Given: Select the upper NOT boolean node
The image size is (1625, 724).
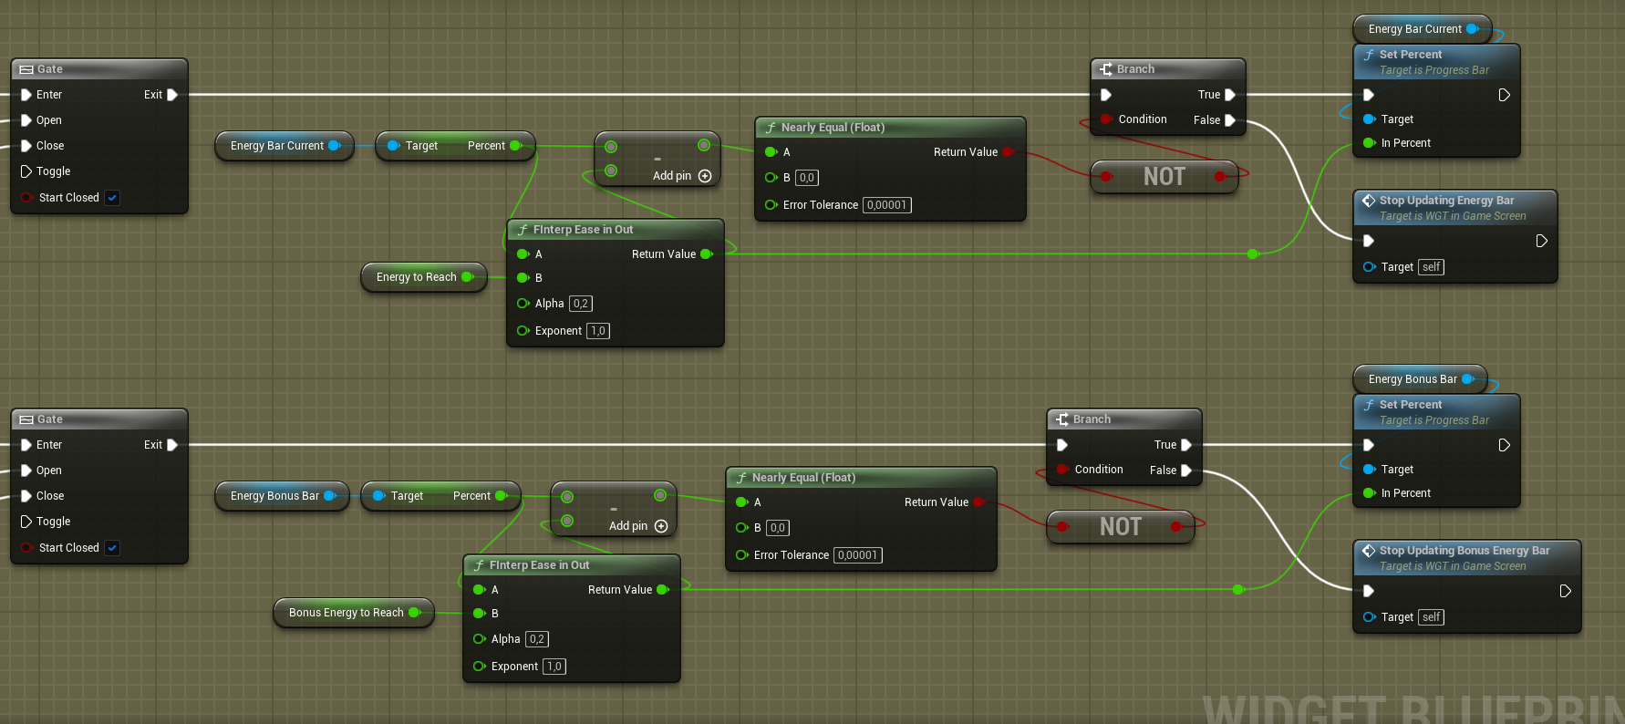Looking at the screenshot, I should click(1164, 177).
